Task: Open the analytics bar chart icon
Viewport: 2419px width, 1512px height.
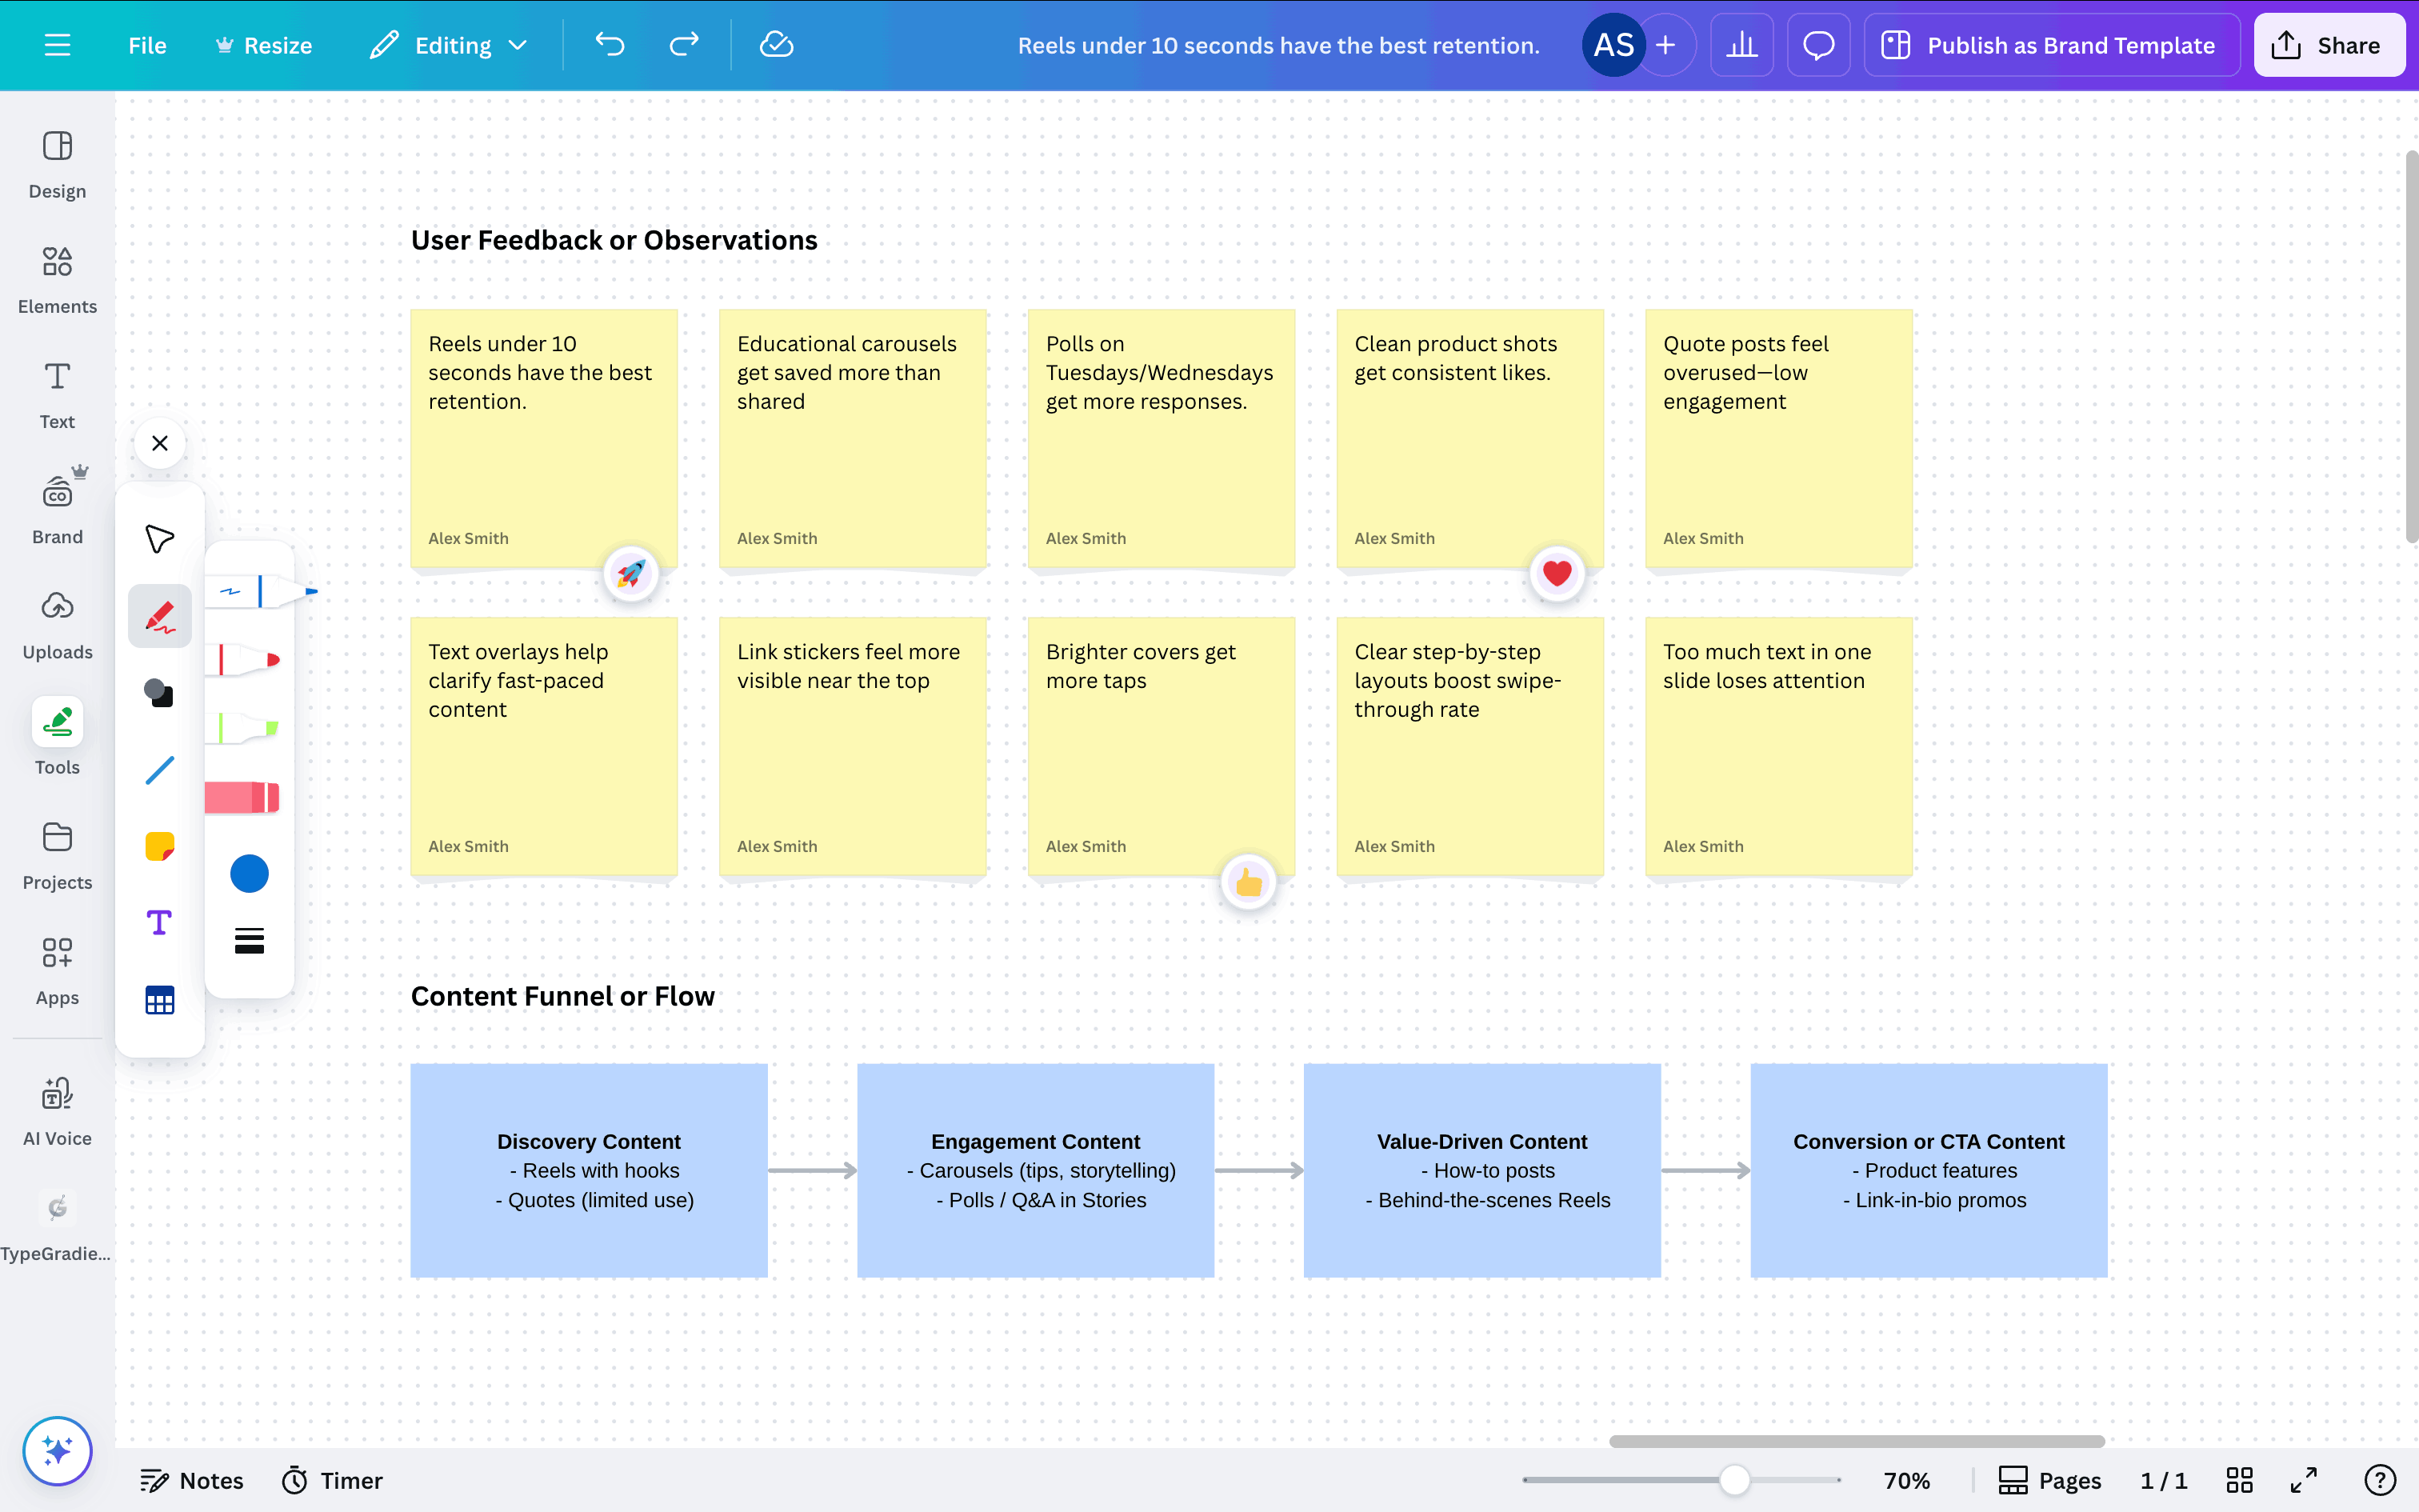Action: pos(1741,45)
